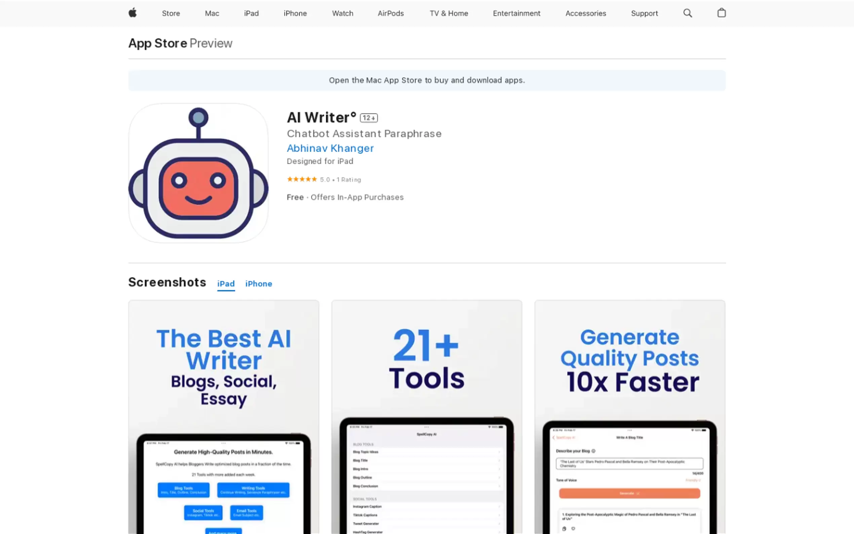This screenshot has height=534, width=854.
Task: Open the Mac menu
Action: coord(212,13)
